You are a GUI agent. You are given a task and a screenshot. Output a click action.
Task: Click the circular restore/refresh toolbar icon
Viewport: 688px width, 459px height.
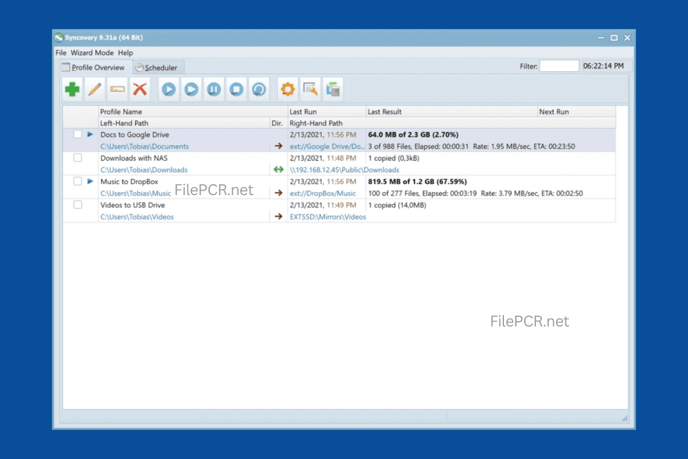[259, 90]
